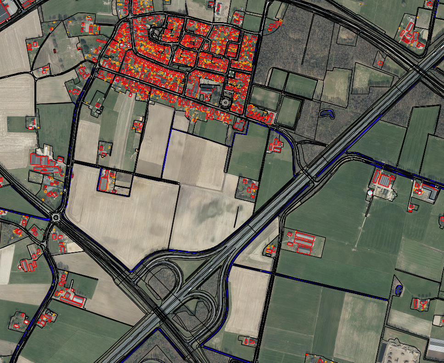The width and height of the screenshot is (444, 363).
Task: Click the blue-outlined pond near the right edge
Action: (399, 289)
